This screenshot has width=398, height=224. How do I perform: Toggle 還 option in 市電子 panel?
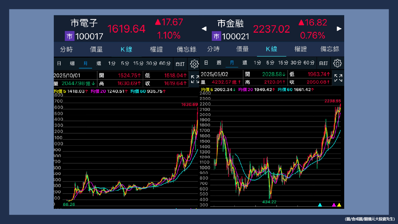point(99,63)
